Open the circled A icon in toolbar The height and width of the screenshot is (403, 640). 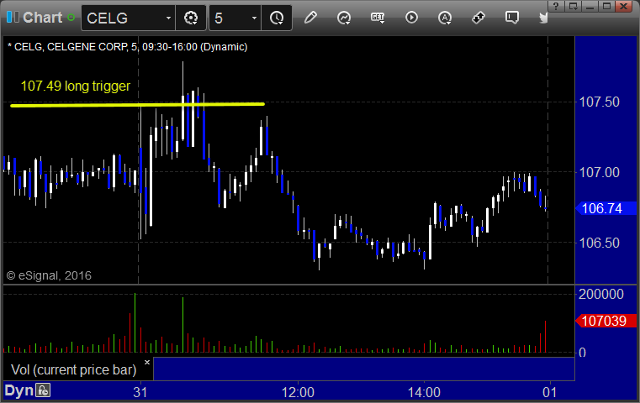coord(445,18)
